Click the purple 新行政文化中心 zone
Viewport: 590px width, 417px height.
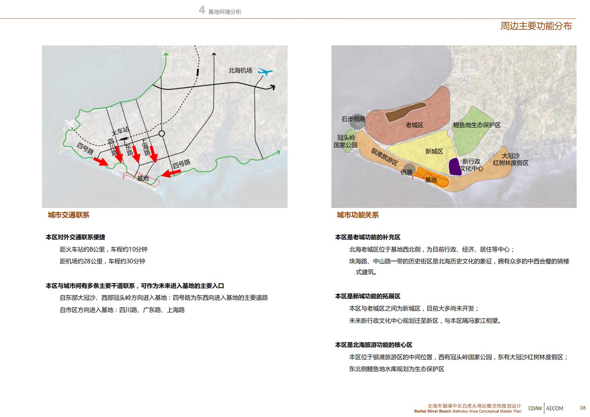pyautogui.click(x=454, y=166)
